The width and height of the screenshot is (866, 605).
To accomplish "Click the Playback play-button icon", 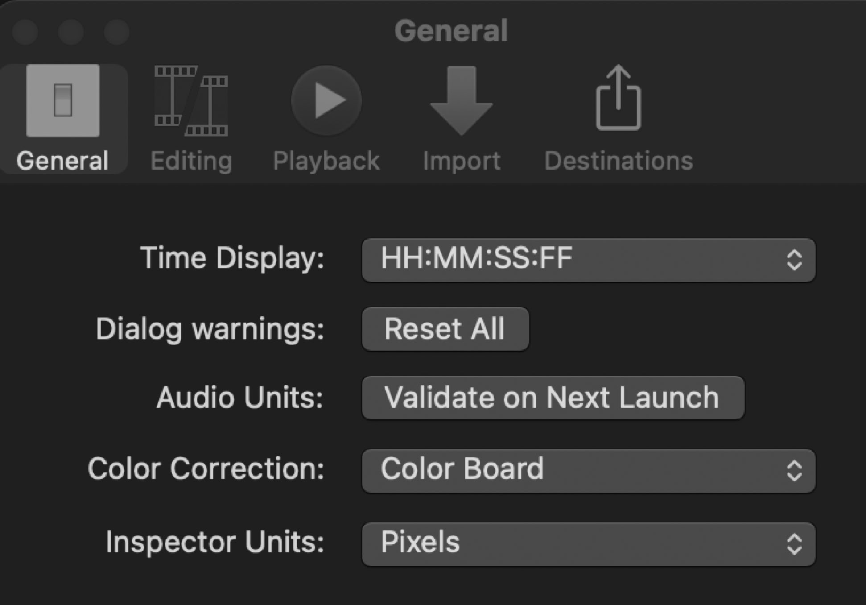I will coord(326,101).
